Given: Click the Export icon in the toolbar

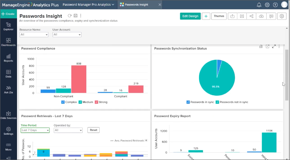Looking at the screenshot, I should 232,16.
